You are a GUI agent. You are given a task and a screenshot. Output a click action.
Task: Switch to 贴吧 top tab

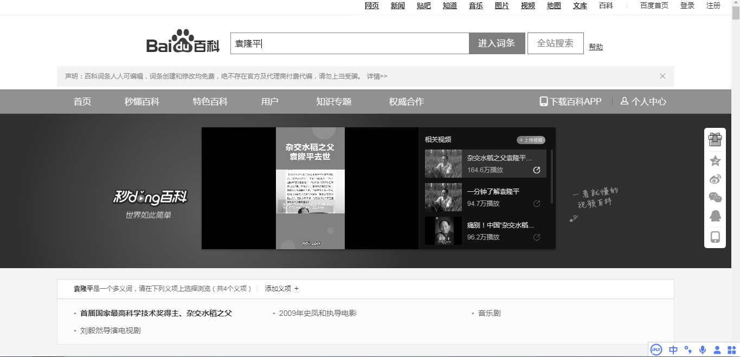click(x=424, y=5)
